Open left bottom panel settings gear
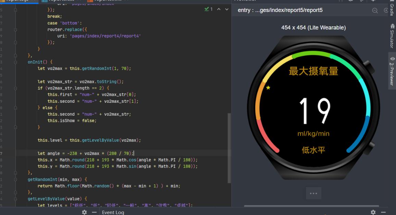Image resolution: width=396 pixels, height=215 pixels. tap(84, 212)
